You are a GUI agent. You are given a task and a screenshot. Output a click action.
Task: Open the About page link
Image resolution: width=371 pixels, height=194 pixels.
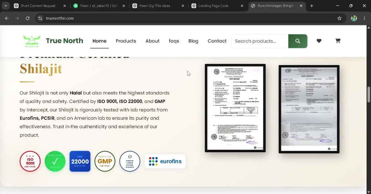pyautogui.click(x=152, y=41)
